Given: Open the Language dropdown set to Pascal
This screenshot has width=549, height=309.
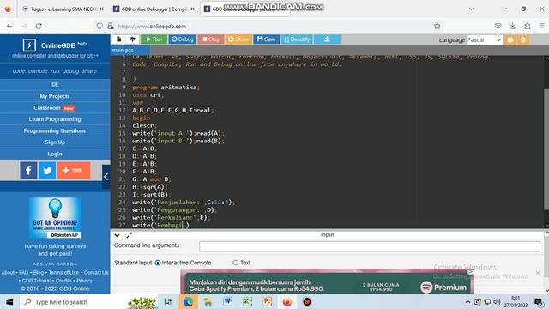Looking at the screenshot, I should tap(484, 40).
